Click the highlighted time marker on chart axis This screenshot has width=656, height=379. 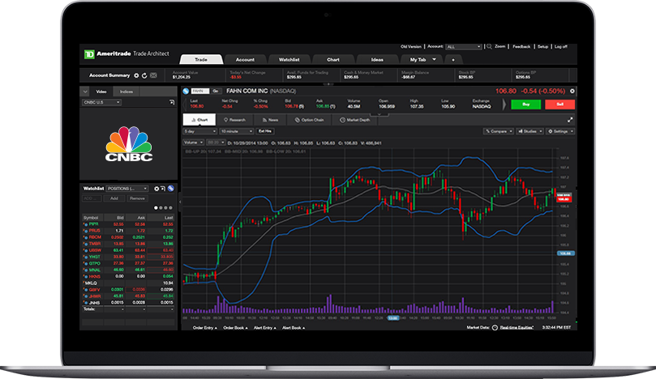(x=392, y=318)
